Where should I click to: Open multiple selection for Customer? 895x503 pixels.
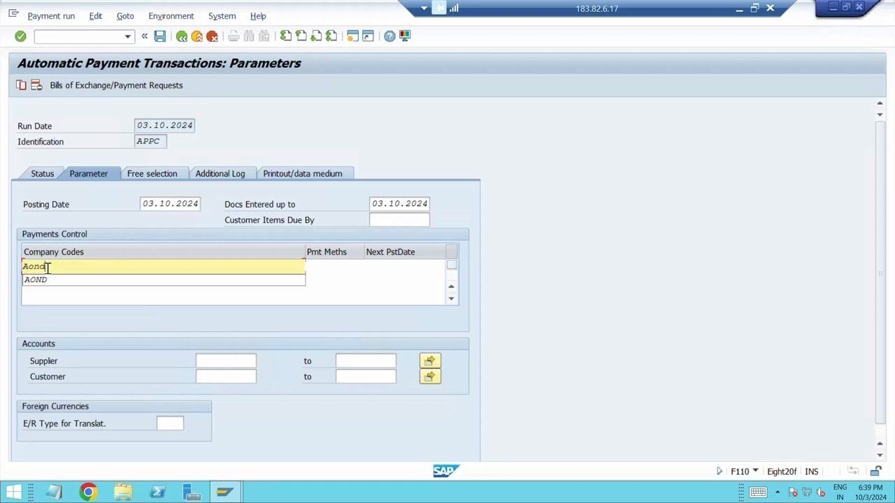point(430,376)
